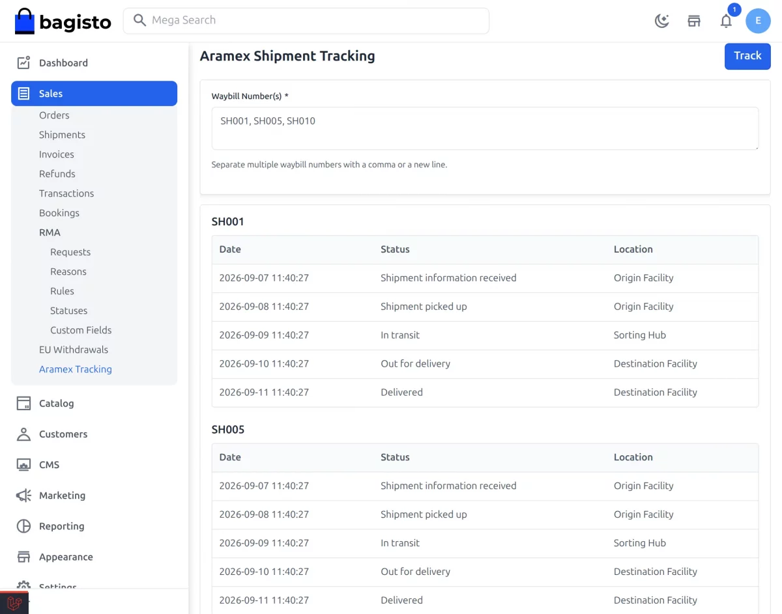Go to Aramex Tracking link

coord(76,369)
